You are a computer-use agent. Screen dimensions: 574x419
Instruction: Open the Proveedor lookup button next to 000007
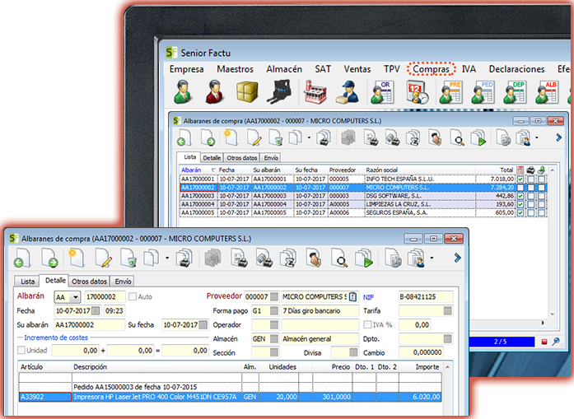pyautogui.click(x=273, y=297)
